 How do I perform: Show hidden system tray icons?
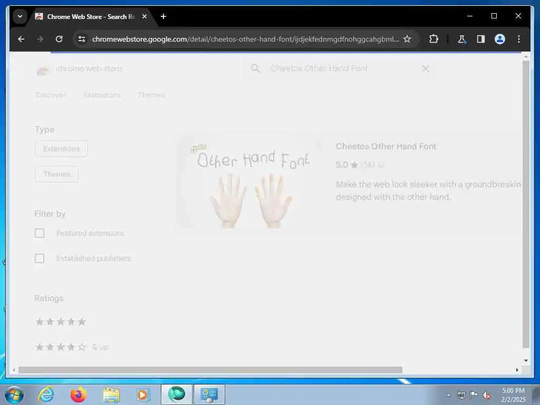(448, 395)
